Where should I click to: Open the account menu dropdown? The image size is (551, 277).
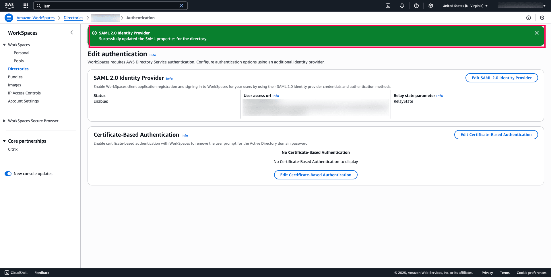(522, 6)
